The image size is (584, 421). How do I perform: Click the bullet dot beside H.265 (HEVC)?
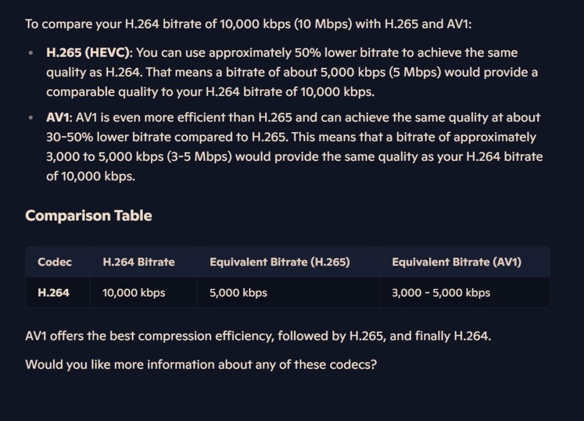click(30, 53)
